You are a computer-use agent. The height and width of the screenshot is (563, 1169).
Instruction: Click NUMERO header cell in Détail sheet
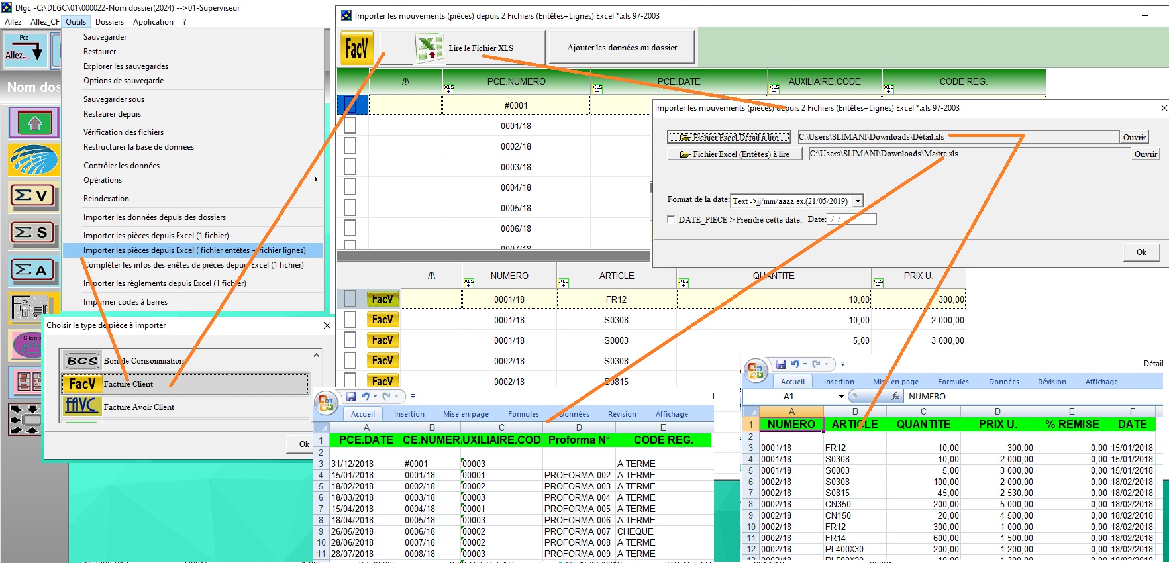[x=791, y=424]
